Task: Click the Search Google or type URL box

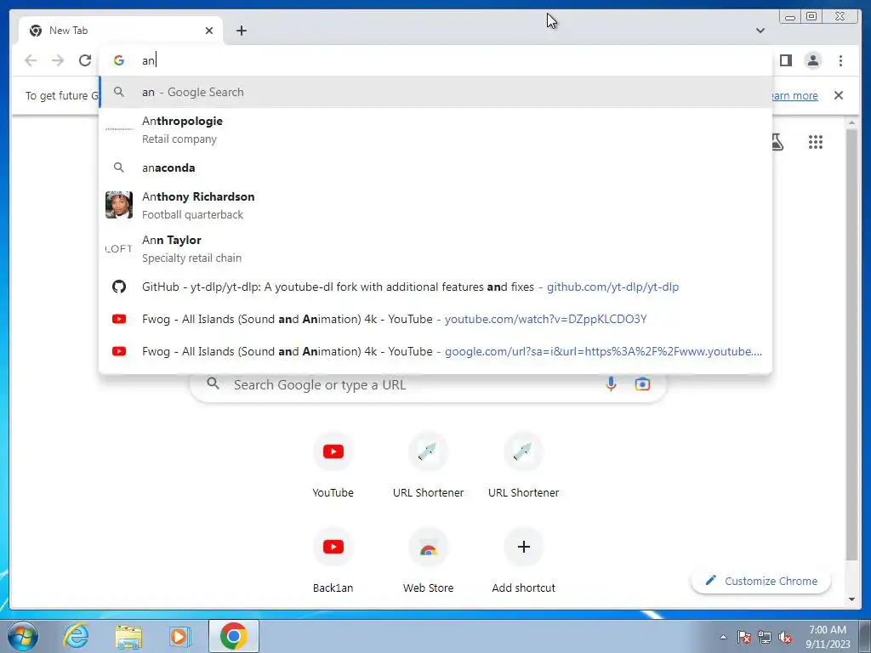Action: (x=428, y=384)
